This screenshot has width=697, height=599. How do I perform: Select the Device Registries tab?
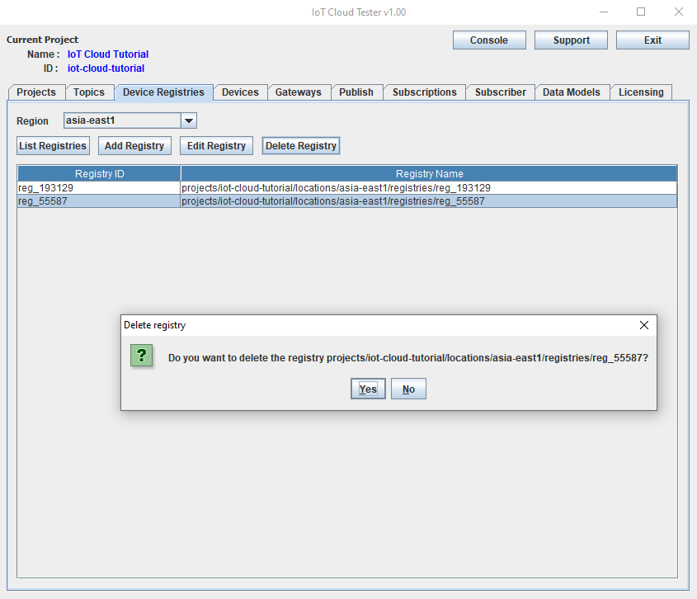click(163, 92)
